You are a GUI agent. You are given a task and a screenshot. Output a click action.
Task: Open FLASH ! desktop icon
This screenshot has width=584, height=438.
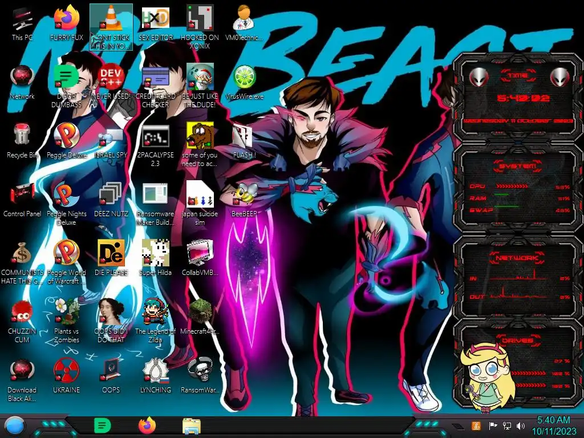pyautogui.click(x=244, y=141)
